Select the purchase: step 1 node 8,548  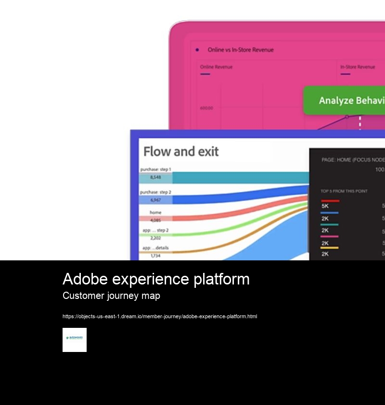tap(156, 177)
